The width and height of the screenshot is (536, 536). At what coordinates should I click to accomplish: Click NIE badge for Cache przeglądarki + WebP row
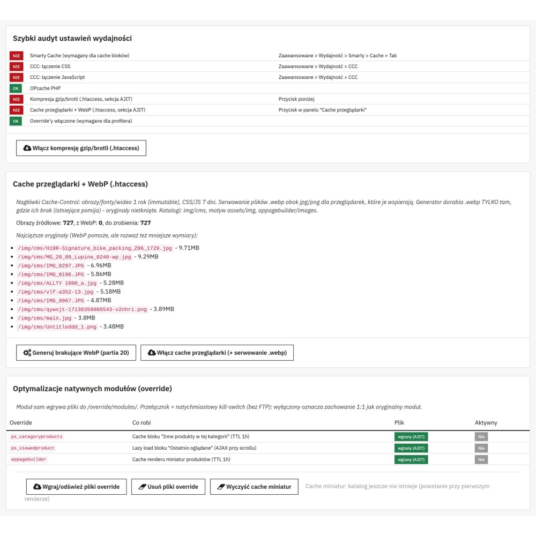click(16, 110)
